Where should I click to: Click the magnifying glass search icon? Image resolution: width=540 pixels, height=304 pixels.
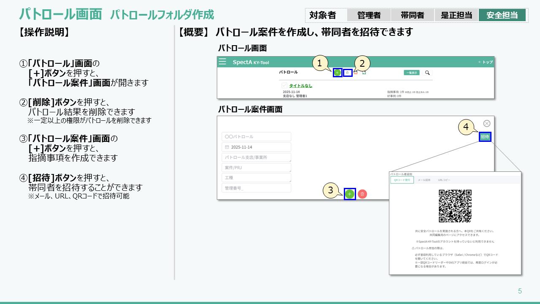pos(427,73)
